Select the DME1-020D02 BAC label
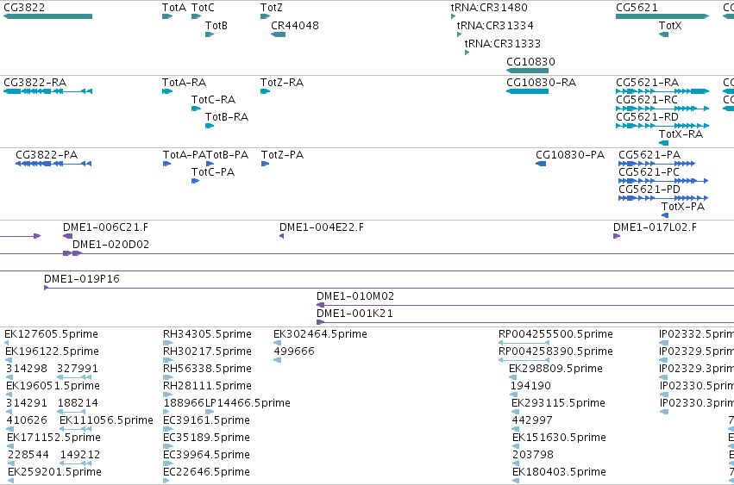Screen dimensions: 734x485 [111, 245]
